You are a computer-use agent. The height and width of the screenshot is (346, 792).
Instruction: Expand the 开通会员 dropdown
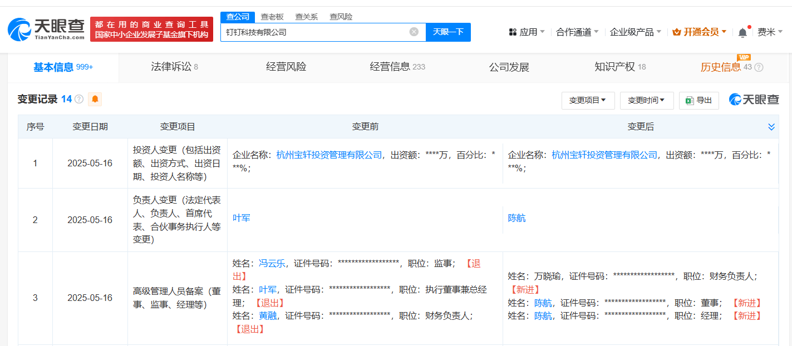point(700,32)
